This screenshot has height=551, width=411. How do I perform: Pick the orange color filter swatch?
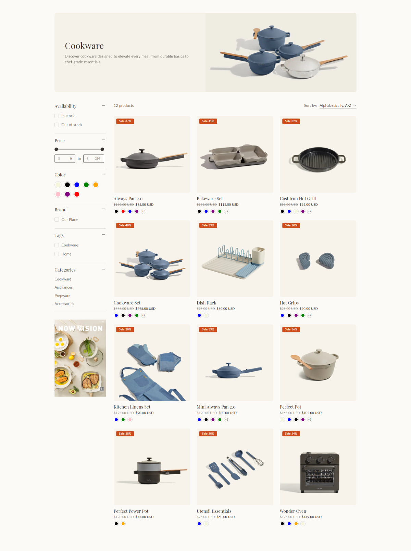96,185
